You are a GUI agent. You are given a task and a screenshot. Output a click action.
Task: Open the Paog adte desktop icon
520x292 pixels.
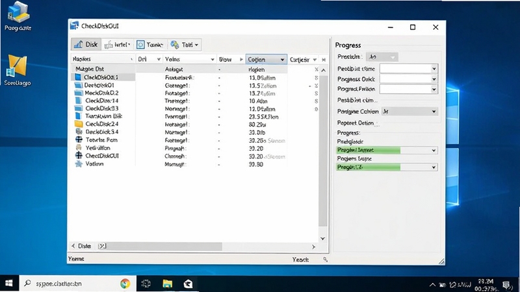18,16
